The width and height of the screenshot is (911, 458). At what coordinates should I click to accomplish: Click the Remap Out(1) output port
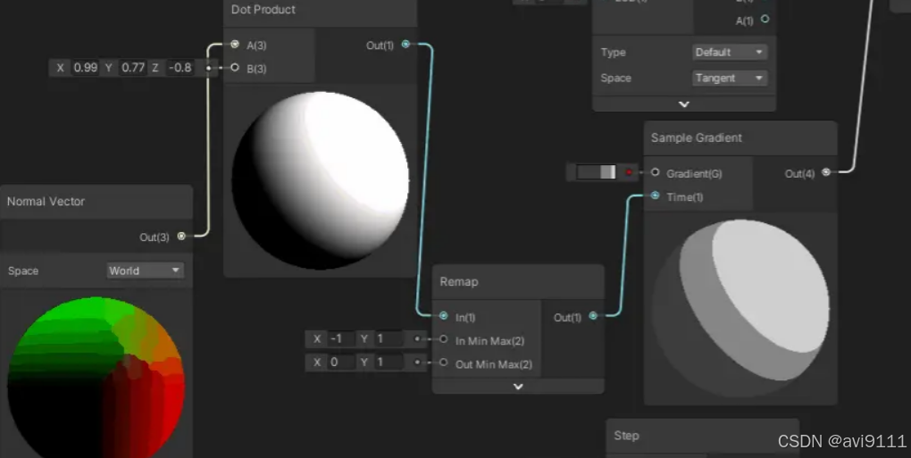click(x=593, y=316)
